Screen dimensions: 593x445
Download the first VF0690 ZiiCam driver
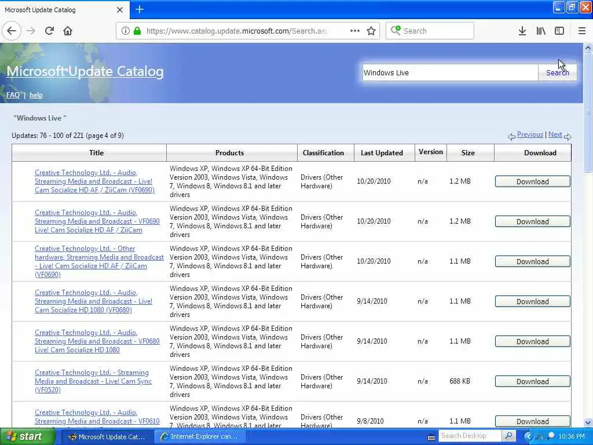point(533,181)
